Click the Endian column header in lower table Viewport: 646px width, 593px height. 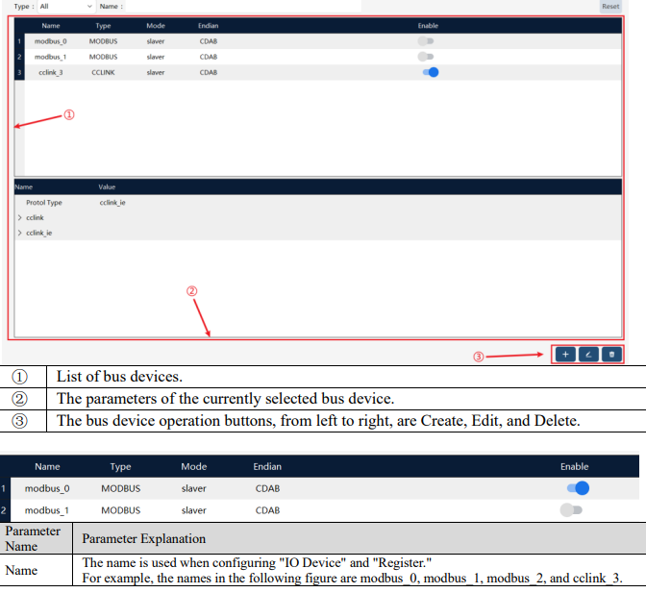pos(267,466)
